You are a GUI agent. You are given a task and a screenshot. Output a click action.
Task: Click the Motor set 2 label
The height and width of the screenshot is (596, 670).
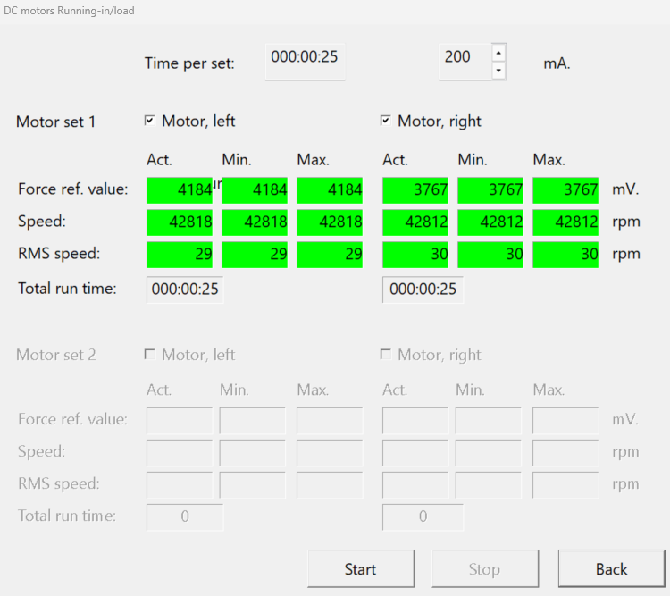55,355
